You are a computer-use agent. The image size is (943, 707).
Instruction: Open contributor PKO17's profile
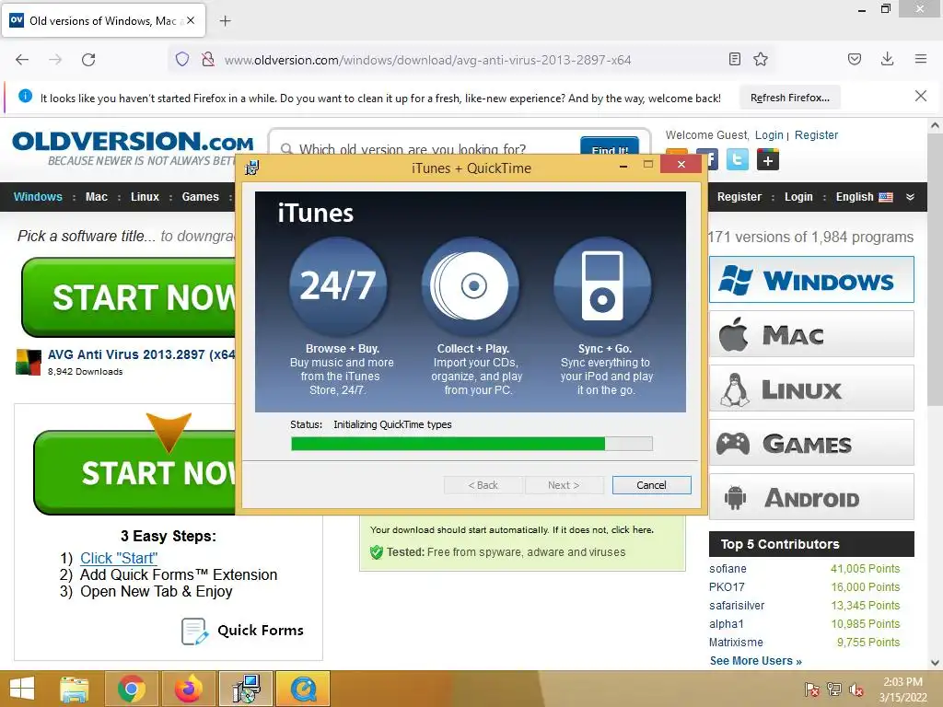pos(727,586)
